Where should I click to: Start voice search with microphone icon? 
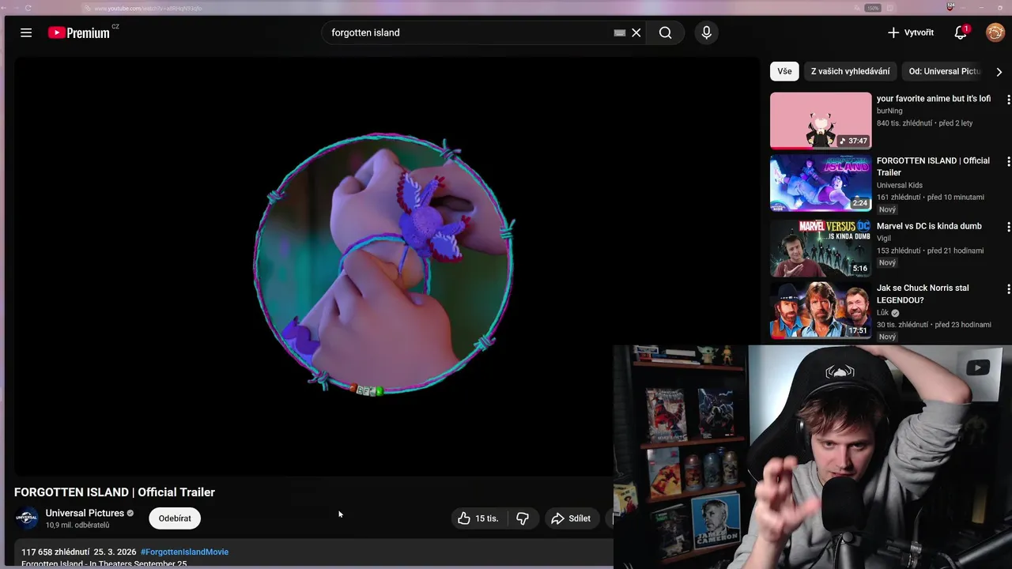[x=706, y=32]
